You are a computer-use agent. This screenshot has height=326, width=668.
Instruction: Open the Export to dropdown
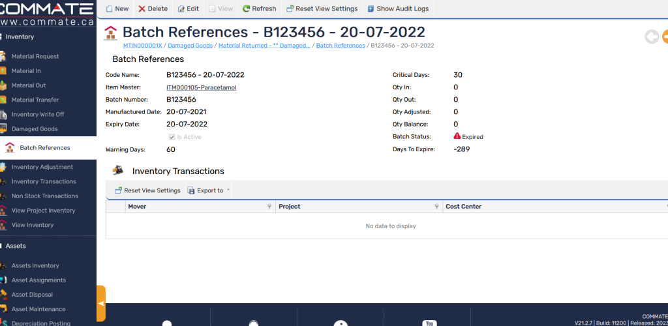(x=209, y=190)
